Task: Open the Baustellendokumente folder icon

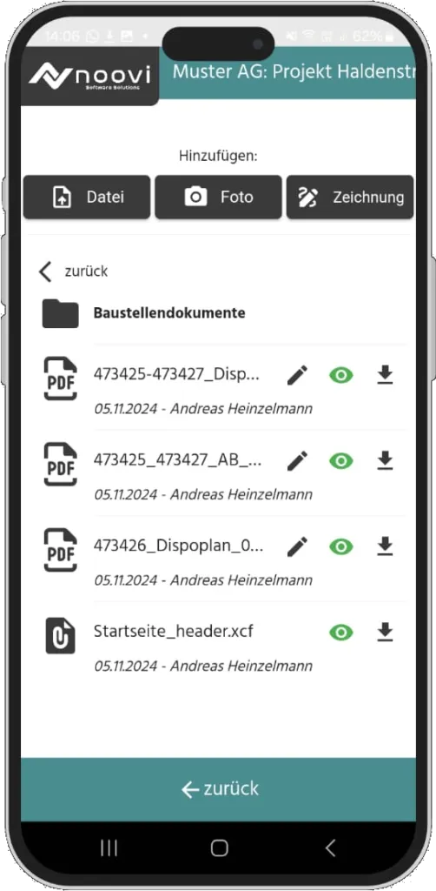Action: click(60, 313)
